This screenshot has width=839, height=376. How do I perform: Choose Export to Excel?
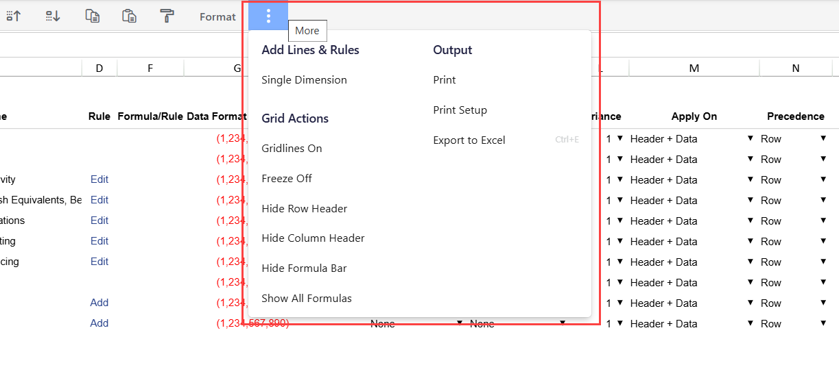point(469,140)
